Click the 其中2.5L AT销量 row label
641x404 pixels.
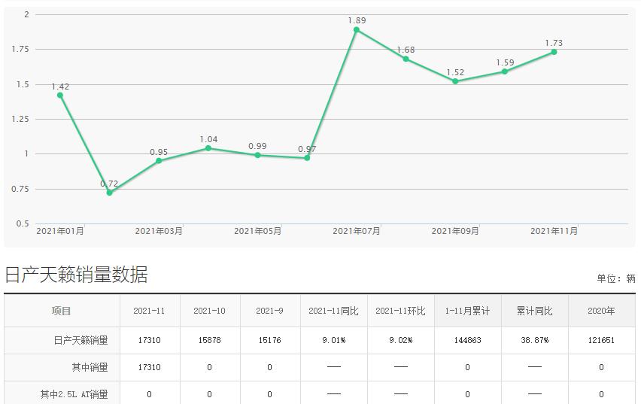[x=74, y=394]
